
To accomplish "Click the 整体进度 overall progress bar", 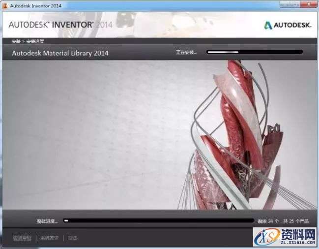I will click(158, 220).
